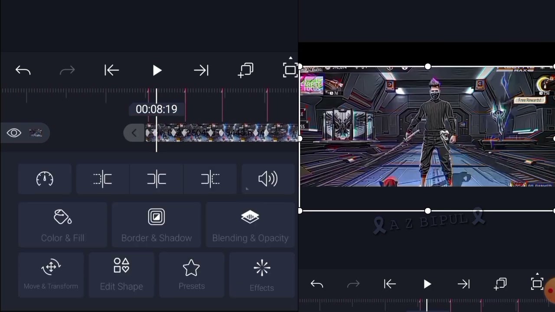
Task: Trim the clip start to the playhead
Action: [x=103, y=179]
